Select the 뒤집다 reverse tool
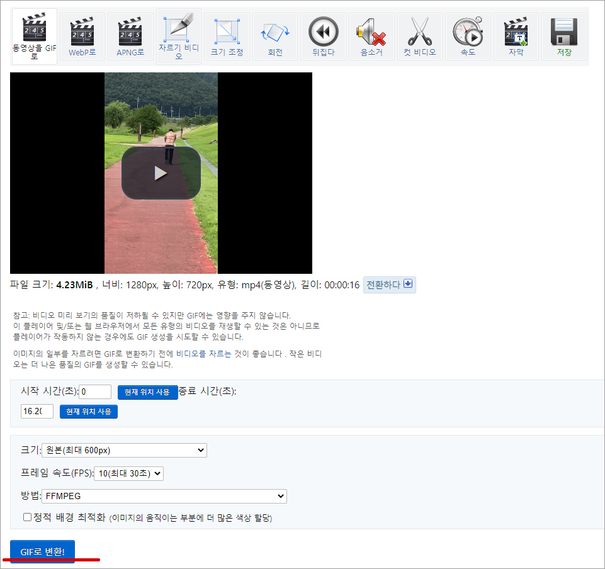 (x=324, y=37)
